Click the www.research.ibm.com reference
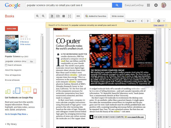The image size is (171, 128). (136, 117)
